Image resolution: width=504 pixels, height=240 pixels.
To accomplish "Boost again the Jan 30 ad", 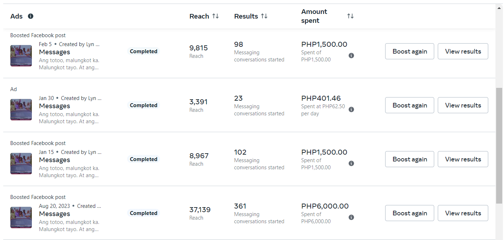I will point(409,105).
